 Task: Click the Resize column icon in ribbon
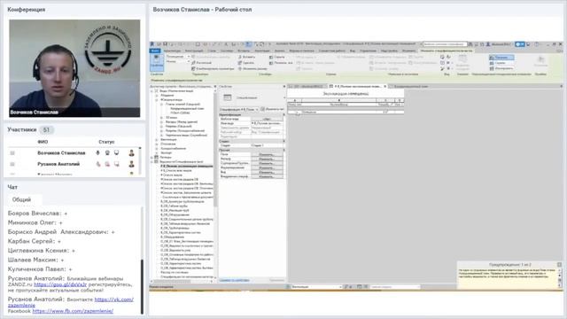point(240,69)
